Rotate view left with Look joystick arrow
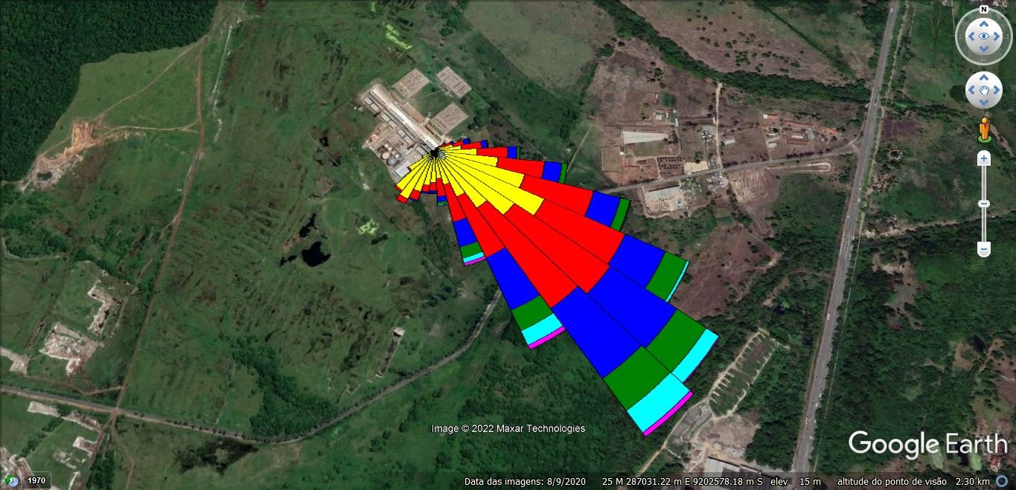Screen dimensions: 1016x490 970,36
